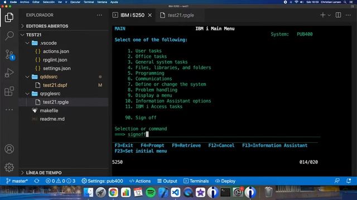Click the Wi-Fi icon in menu bar

296,2
